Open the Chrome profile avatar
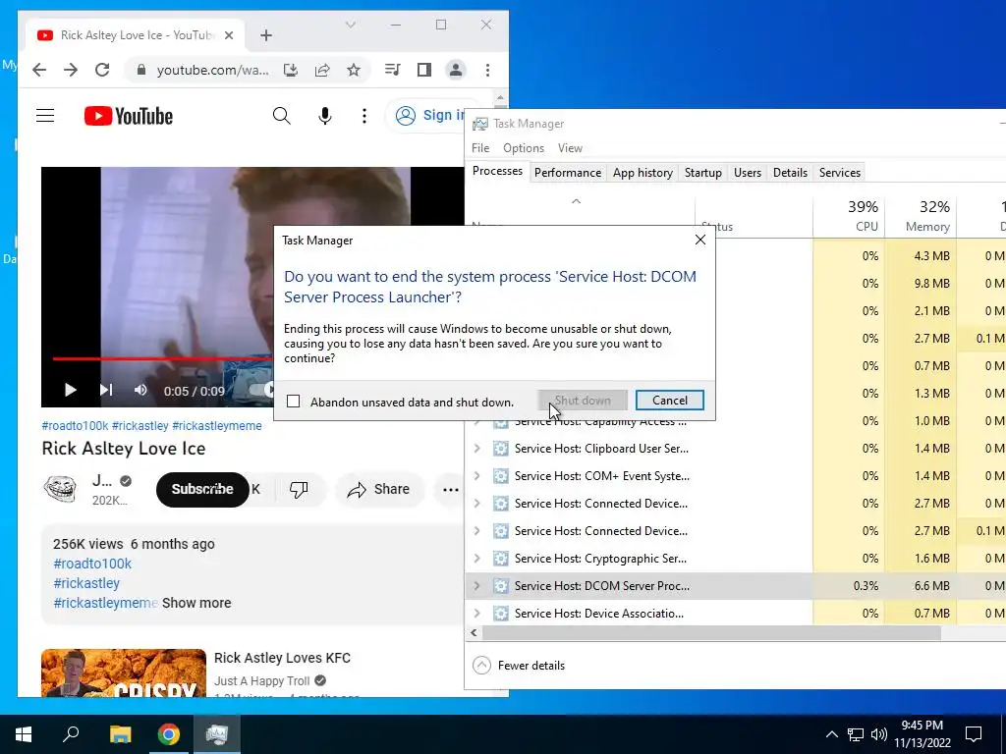Viewport: 1006px width, 754px height. (x=456, y=70)
